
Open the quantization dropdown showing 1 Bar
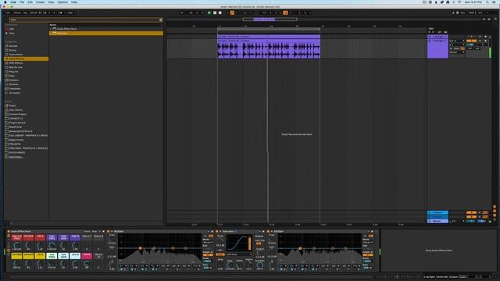pos(70,12)
